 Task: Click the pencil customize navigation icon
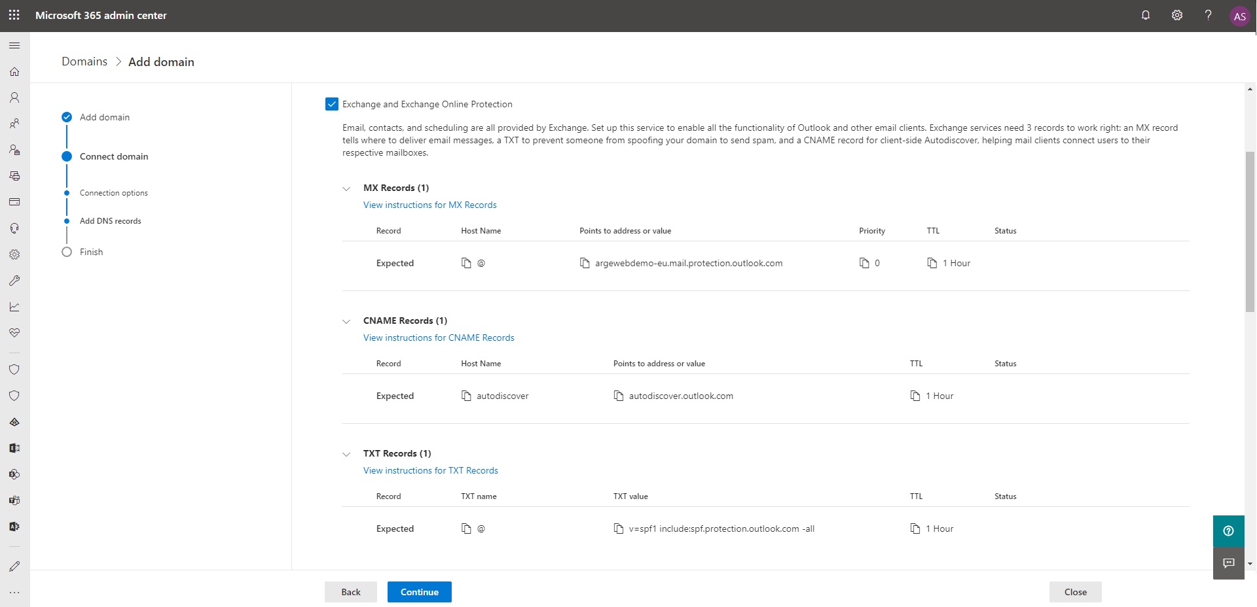(14, 566)
